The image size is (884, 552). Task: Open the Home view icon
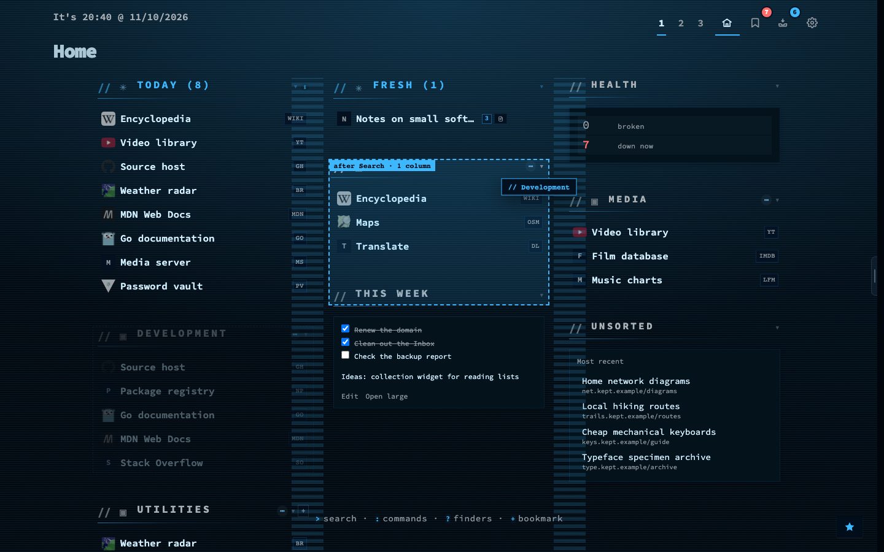point(727,23)
